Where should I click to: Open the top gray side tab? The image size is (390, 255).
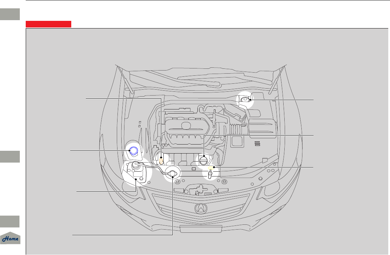[10, 14]
